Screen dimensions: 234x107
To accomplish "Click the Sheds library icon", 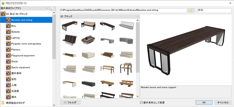I will (8, 61).
